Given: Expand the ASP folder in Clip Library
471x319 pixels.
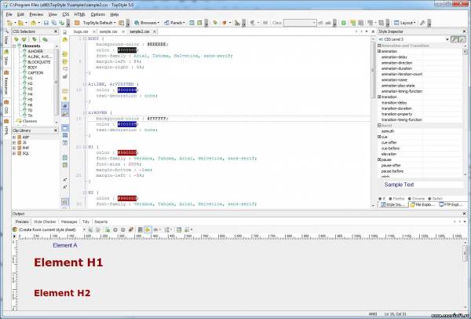Looking at the screenshot, I should [14, 137].
